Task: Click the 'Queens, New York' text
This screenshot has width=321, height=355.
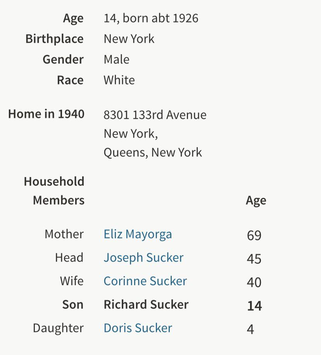Action: coord(153,153)
